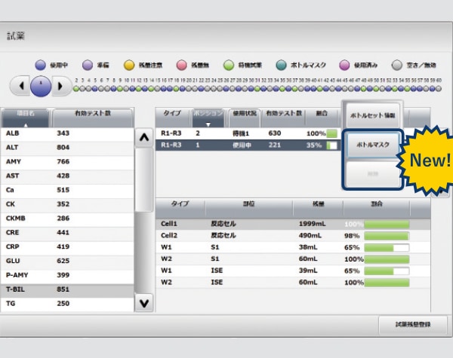The width and height of the screenshot is (453, 358).
Task: Click the 有効テスト数 header in the left list
Action: point(92,115)
